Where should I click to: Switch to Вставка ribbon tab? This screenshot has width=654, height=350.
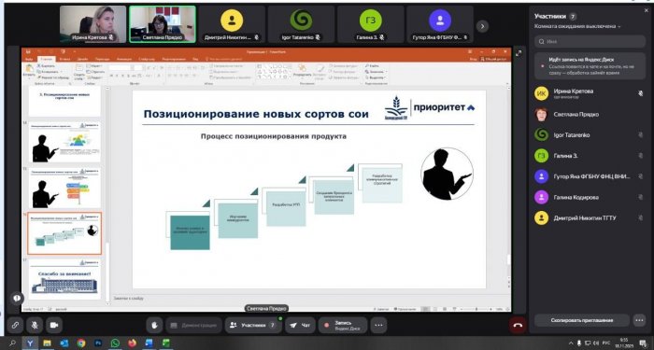pos(64,59)
